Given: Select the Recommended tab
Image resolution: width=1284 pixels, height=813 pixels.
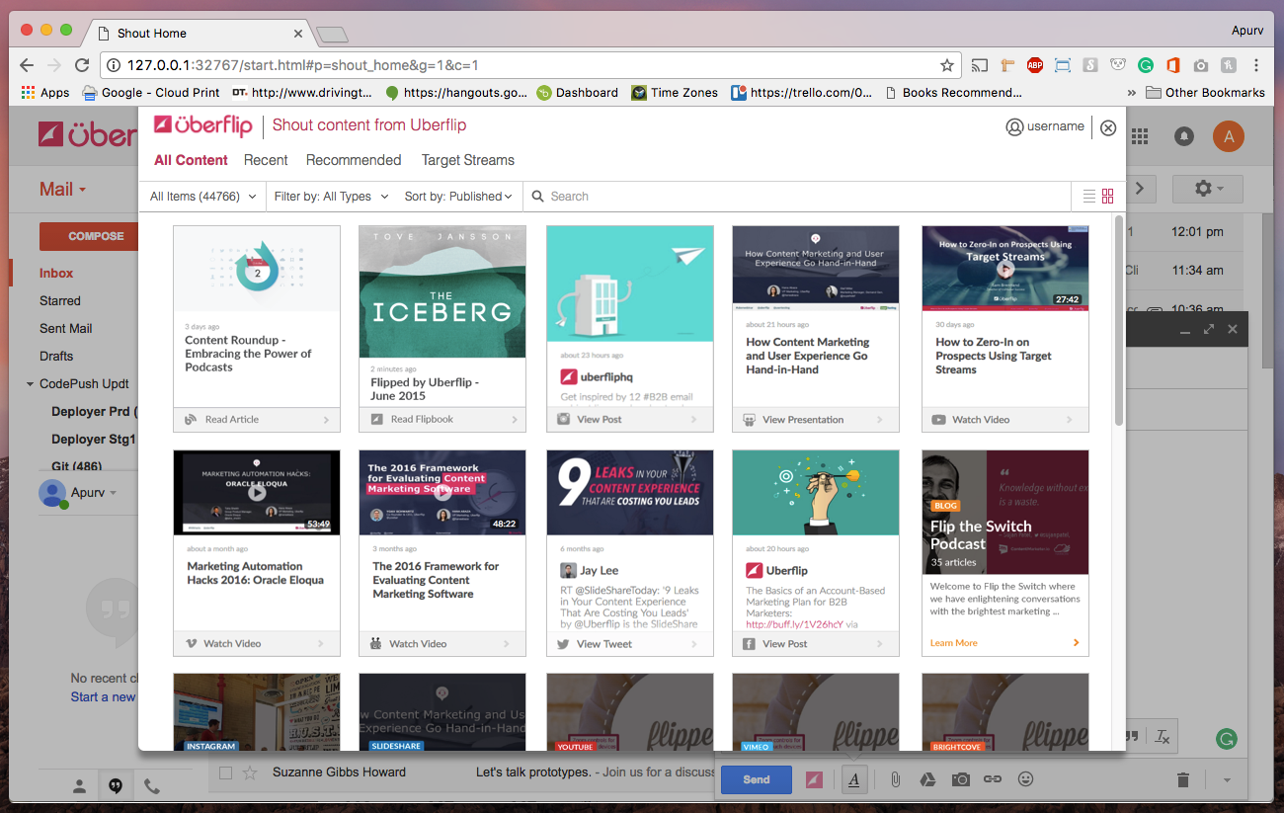Looking at the screenshot, I should (354, 160).
